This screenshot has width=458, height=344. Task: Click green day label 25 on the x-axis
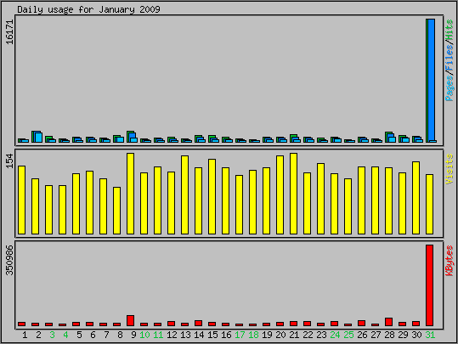(x=348, y=335)
